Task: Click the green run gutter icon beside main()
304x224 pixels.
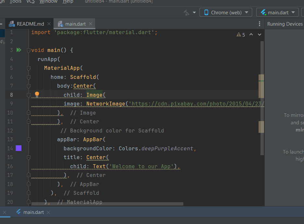Action: (x=18, y=50)
